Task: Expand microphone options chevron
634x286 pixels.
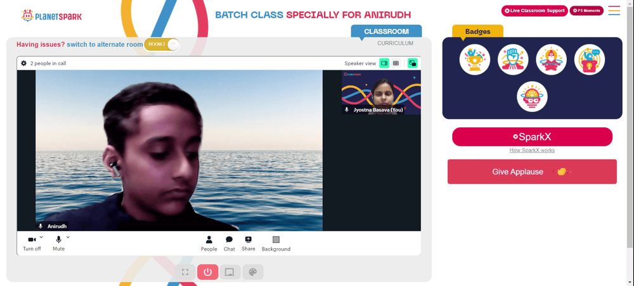Action: click(x=68, y=237)
